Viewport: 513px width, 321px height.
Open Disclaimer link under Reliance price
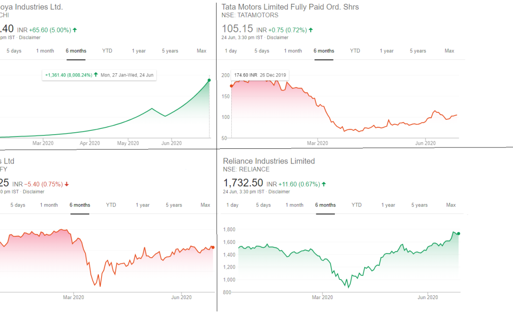click(279, 192)
